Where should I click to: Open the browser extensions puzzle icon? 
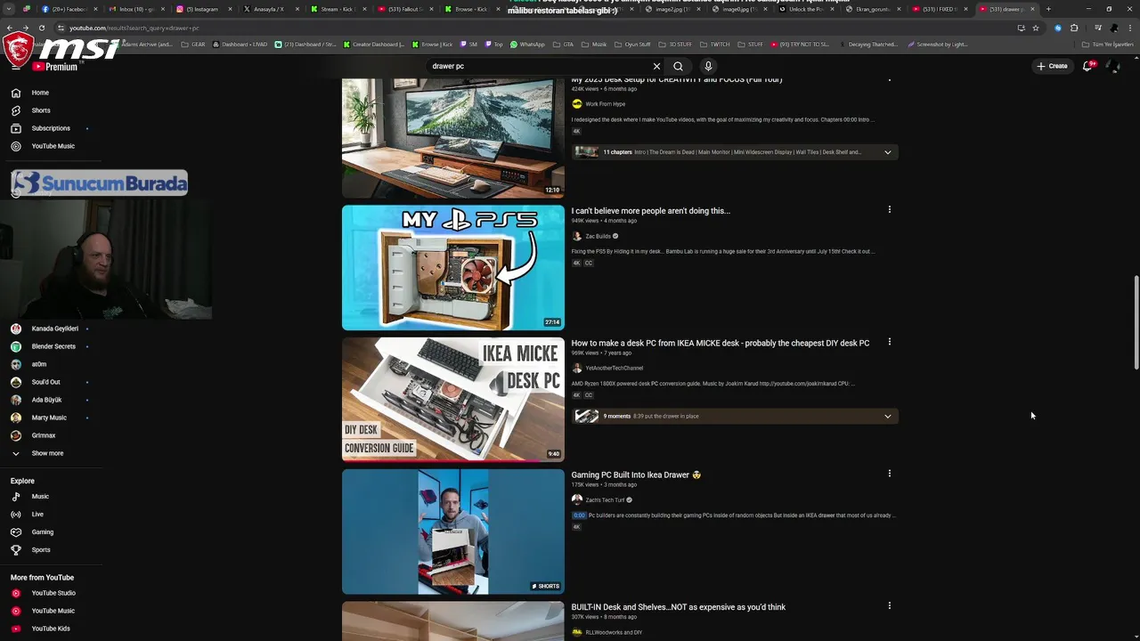(1074, 28)
